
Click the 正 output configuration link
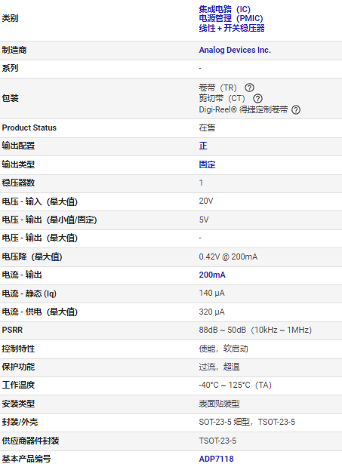[203, 146]
